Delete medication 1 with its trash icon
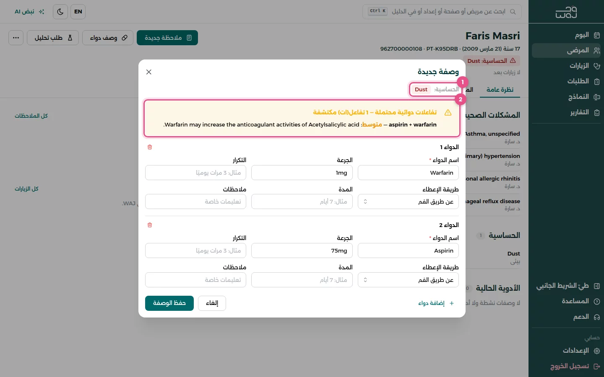This screenshot has width=604, height=377. click(150, 147)
